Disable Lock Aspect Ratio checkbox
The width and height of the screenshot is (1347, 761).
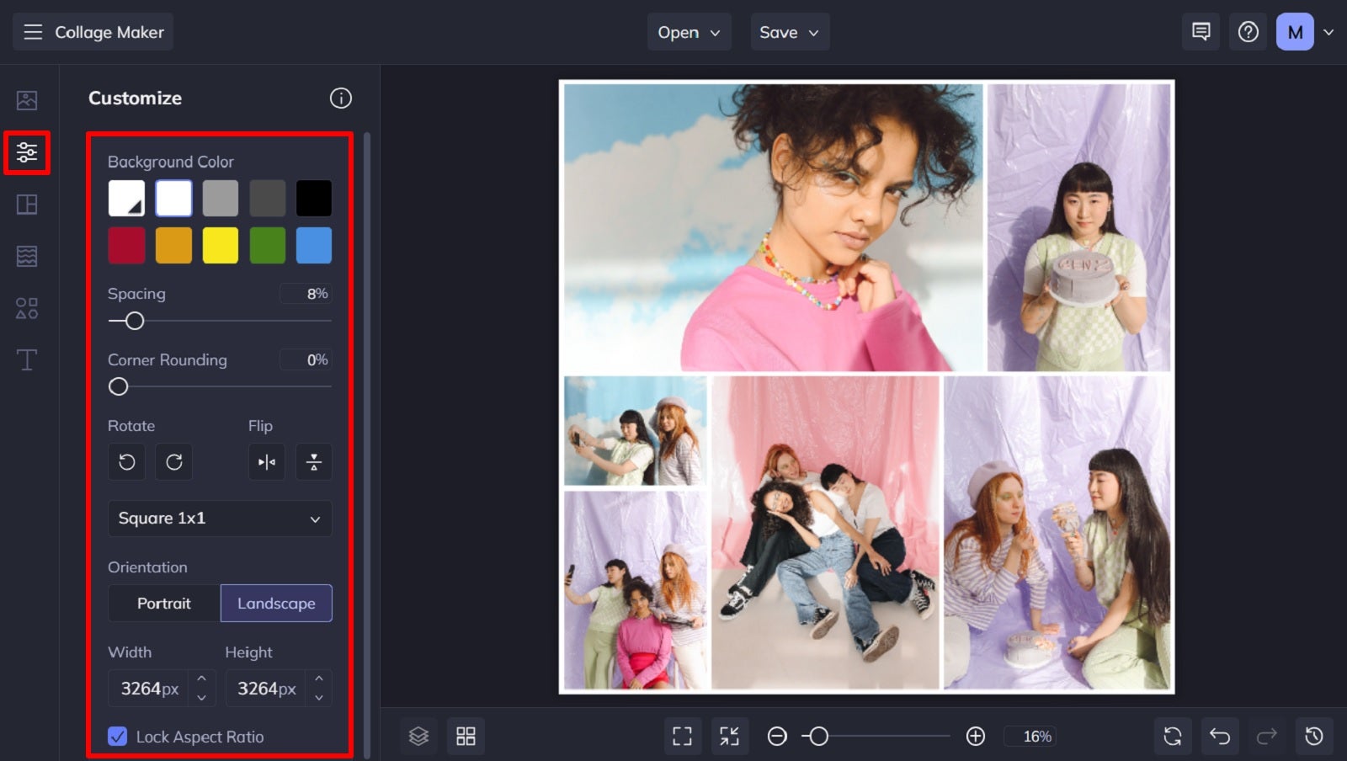118,737
